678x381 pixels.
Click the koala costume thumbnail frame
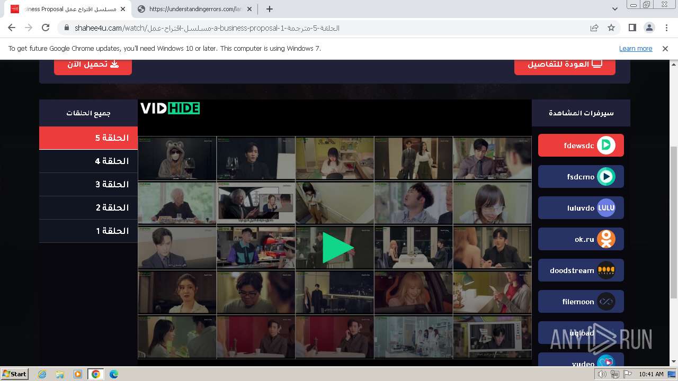coord(177,159)
